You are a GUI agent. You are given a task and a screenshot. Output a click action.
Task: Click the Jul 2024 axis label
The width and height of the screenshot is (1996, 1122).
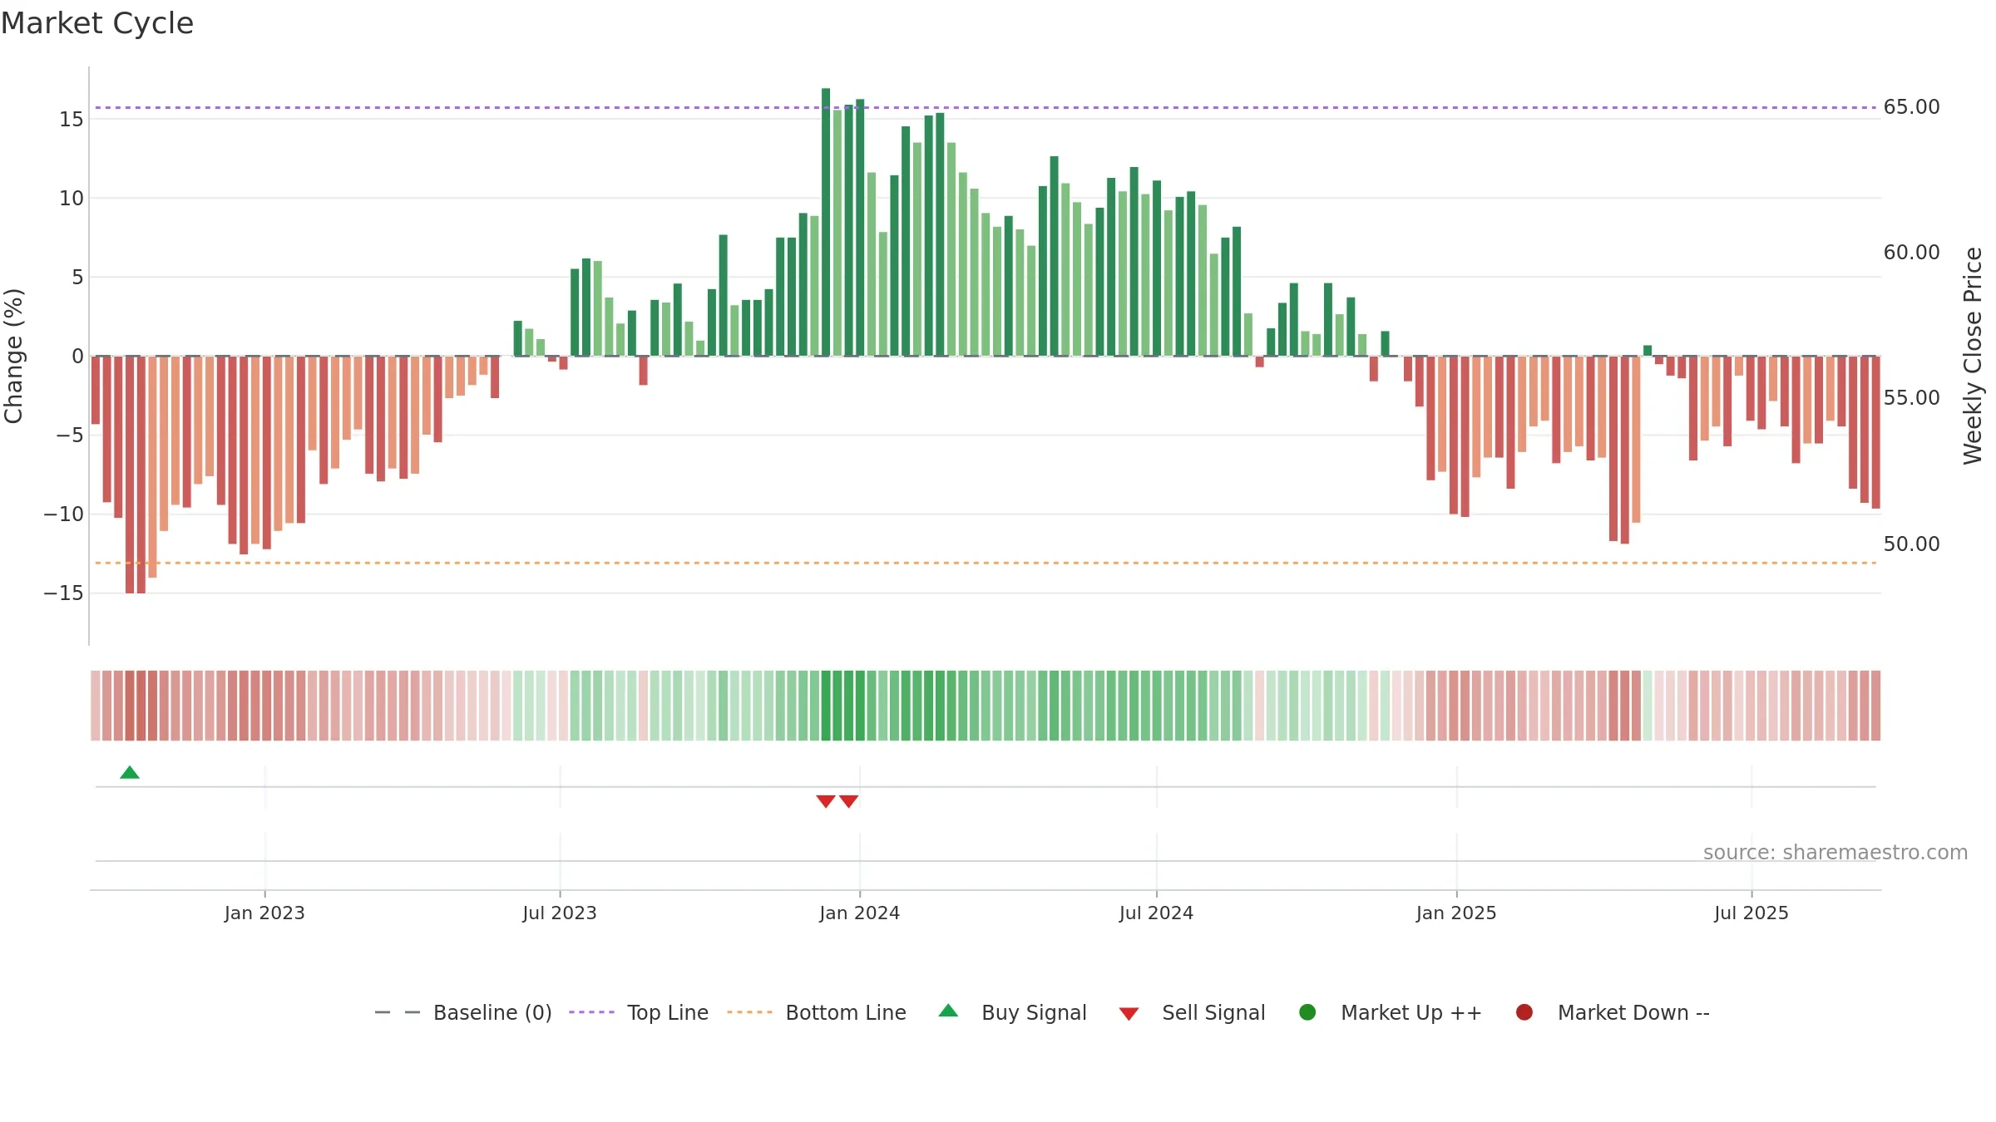pos(1156,913)
